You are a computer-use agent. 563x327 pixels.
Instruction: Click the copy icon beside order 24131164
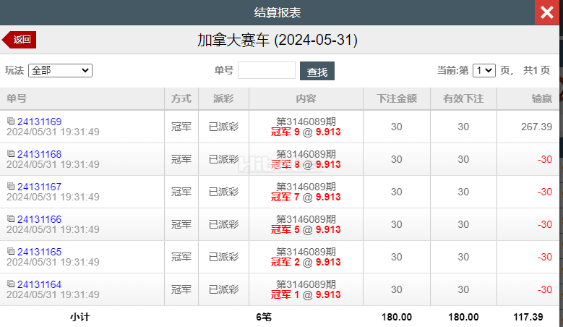[11, 284]
